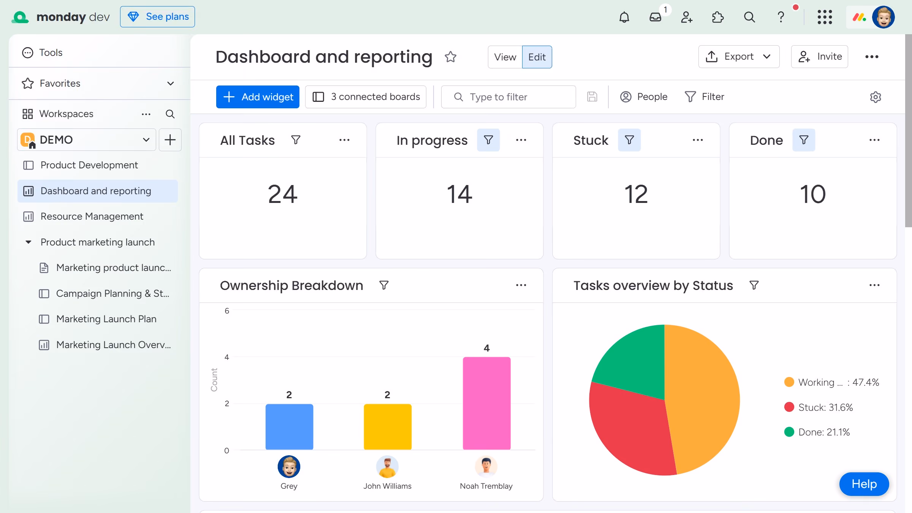Open Tasks overview by Status three-dot menu

874,285
